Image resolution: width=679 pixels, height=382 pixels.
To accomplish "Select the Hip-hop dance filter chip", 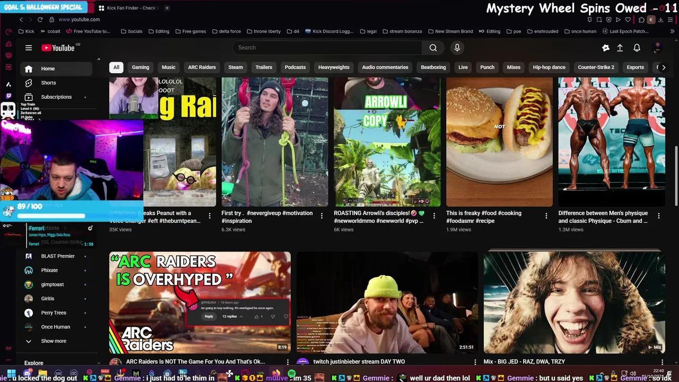I will point(549,67).
